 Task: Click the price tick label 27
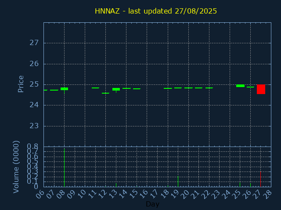click(x=34, y=43)
